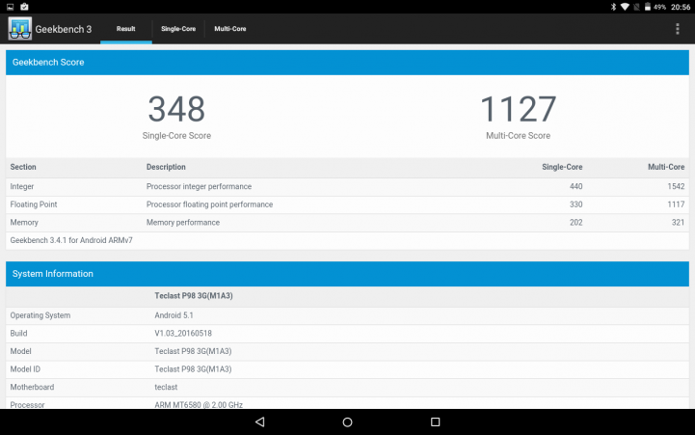Switch to the Single-Core tab
Viewport: 695px width, 435px height.
coord(178,29)
